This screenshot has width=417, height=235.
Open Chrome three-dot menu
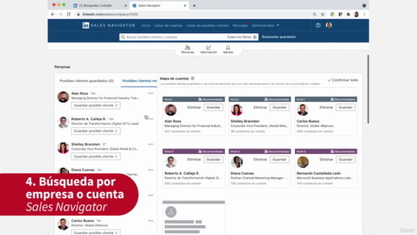[x=364, y=14]
